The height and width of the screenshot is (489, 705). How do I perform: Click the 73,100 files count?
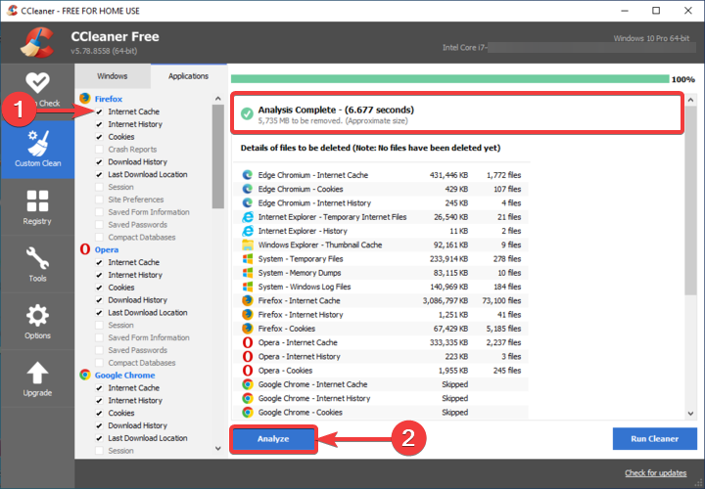[x=501, y=300]
